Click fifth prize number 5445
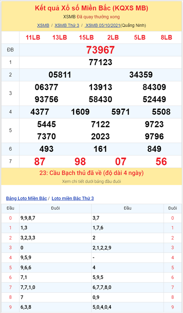Screen dimensions: 183x313 click(47, 124)
